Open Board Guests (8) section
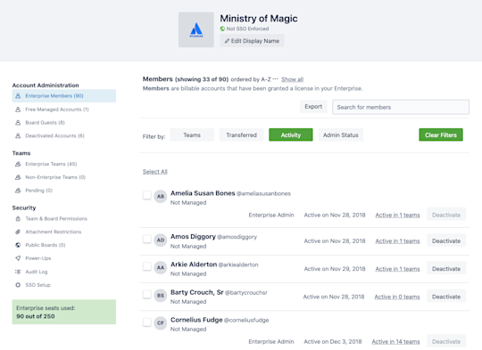This screenshot has width=482, height=350. (x=46, y=123)
